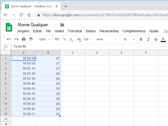Click the Redo arrow in toolbar
Viewport: 168px width, 126px height.
point(16,39)
